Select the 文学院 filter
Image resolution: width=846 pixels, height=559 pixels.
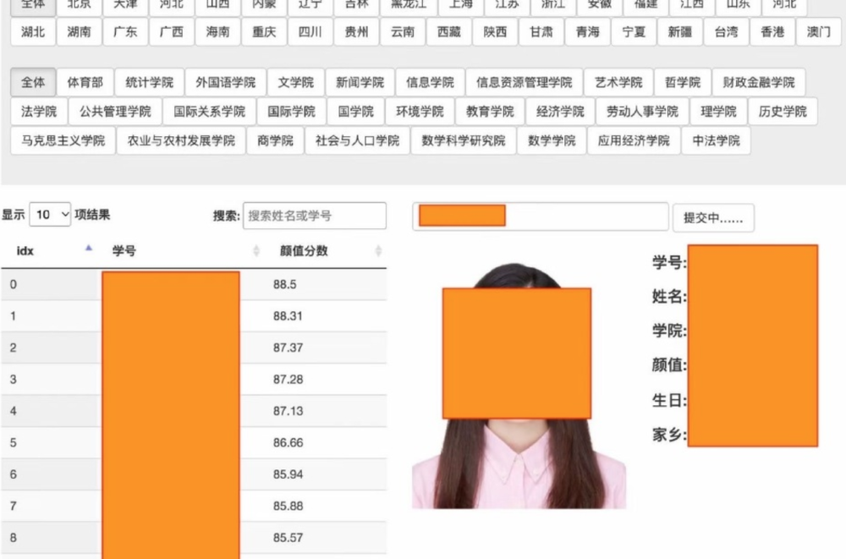297,82
